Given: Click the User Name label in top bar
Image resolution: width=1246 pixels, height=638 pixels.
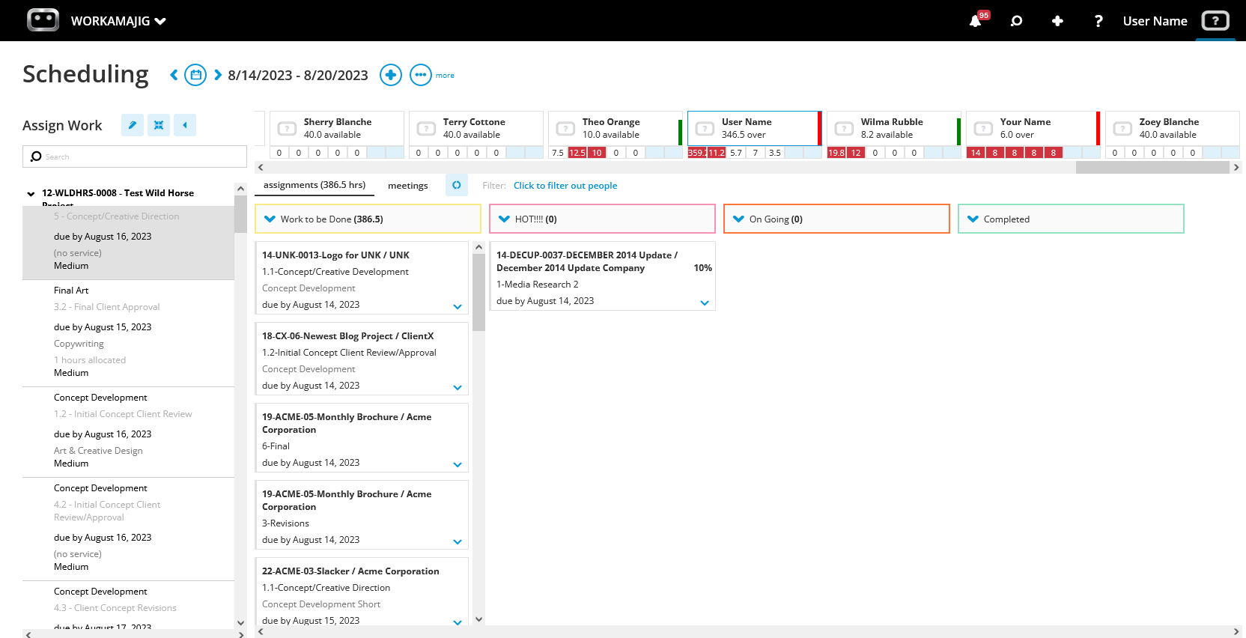Looking at the screenshot, I should (1155, 21).
